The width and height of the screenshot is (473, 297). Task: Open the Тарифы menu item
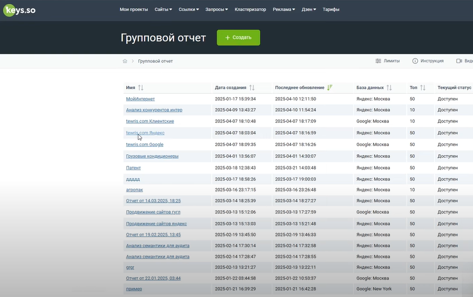[x=331, y=9]
